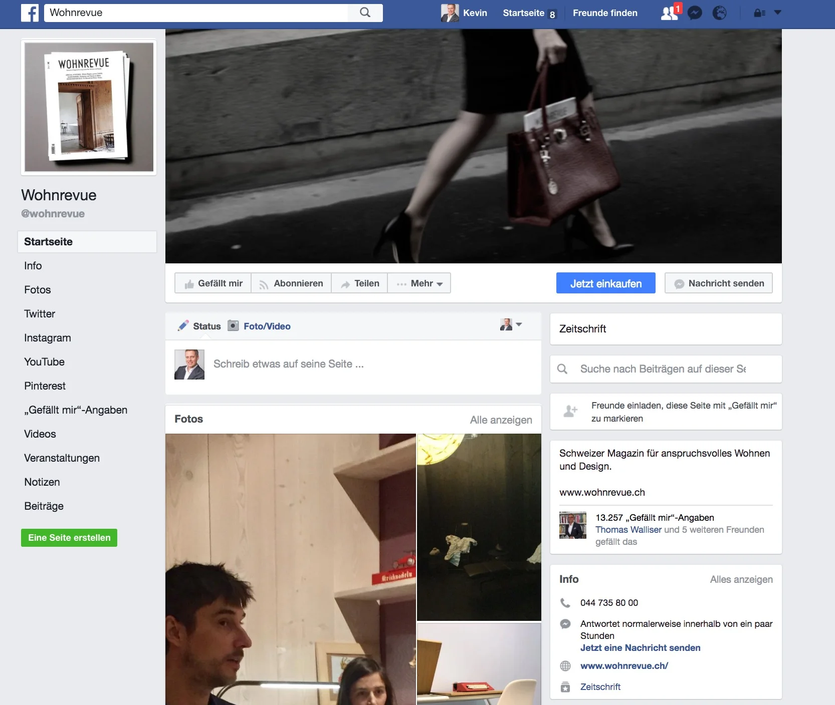Click the Abonnieren button
The width and height of the screenshot is (835, 705).
[x=291, y=283]
